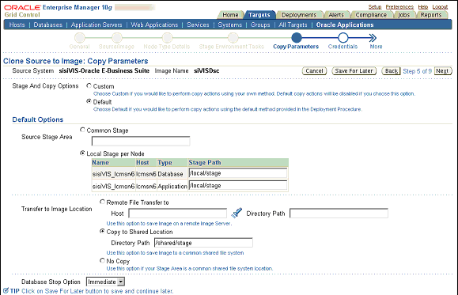
Task: Click the More step label
Action: point(376,47)
